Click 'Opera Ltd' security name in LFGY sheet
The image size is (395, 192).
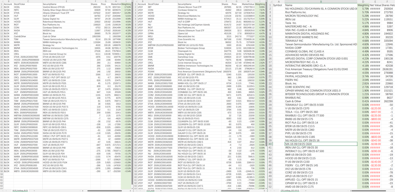point(199,34)
